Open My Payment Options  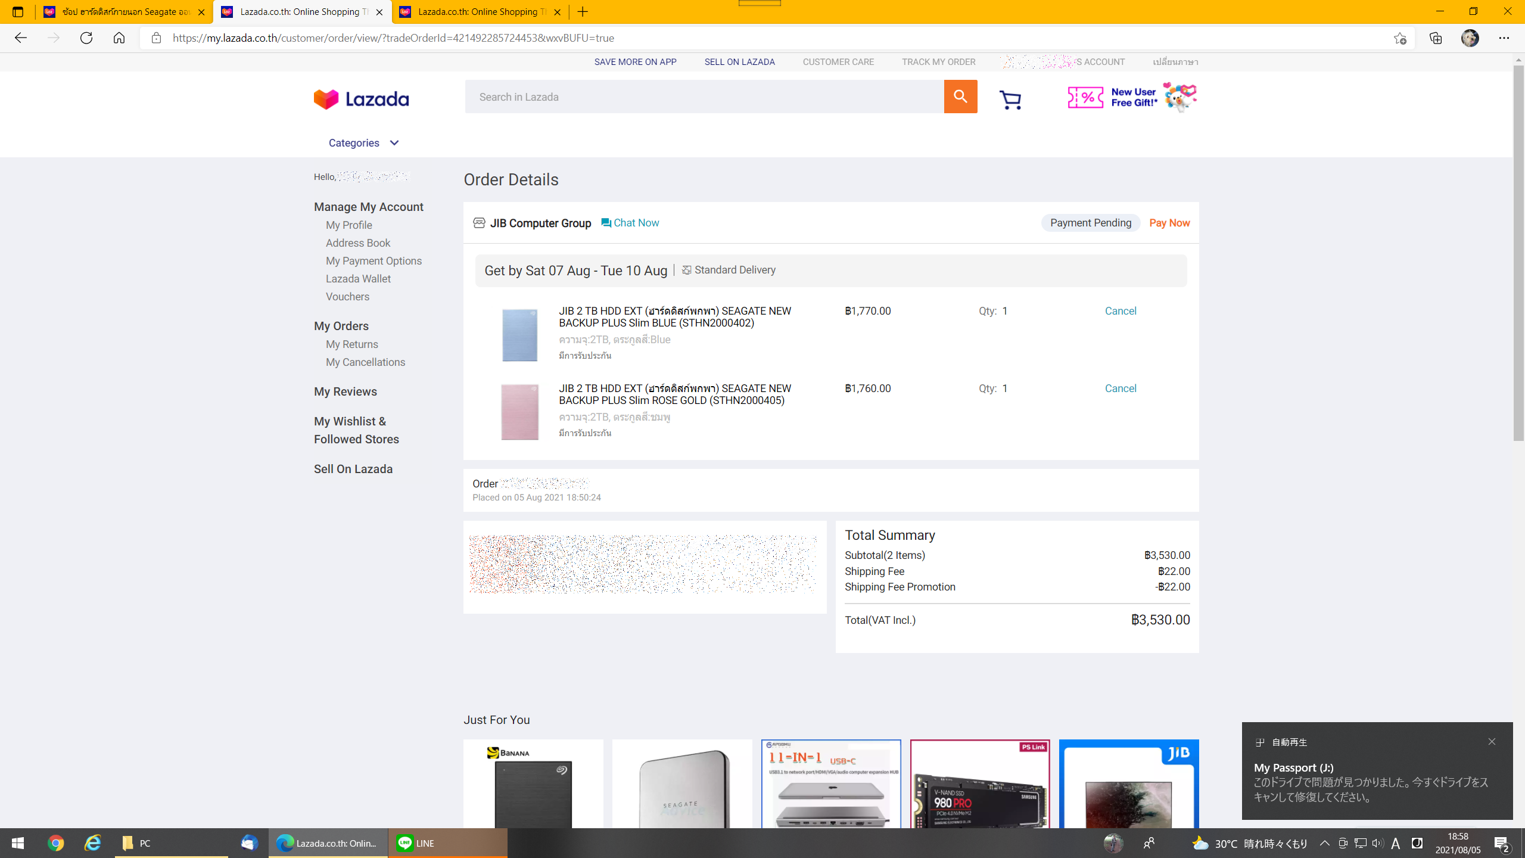(374, 261)
